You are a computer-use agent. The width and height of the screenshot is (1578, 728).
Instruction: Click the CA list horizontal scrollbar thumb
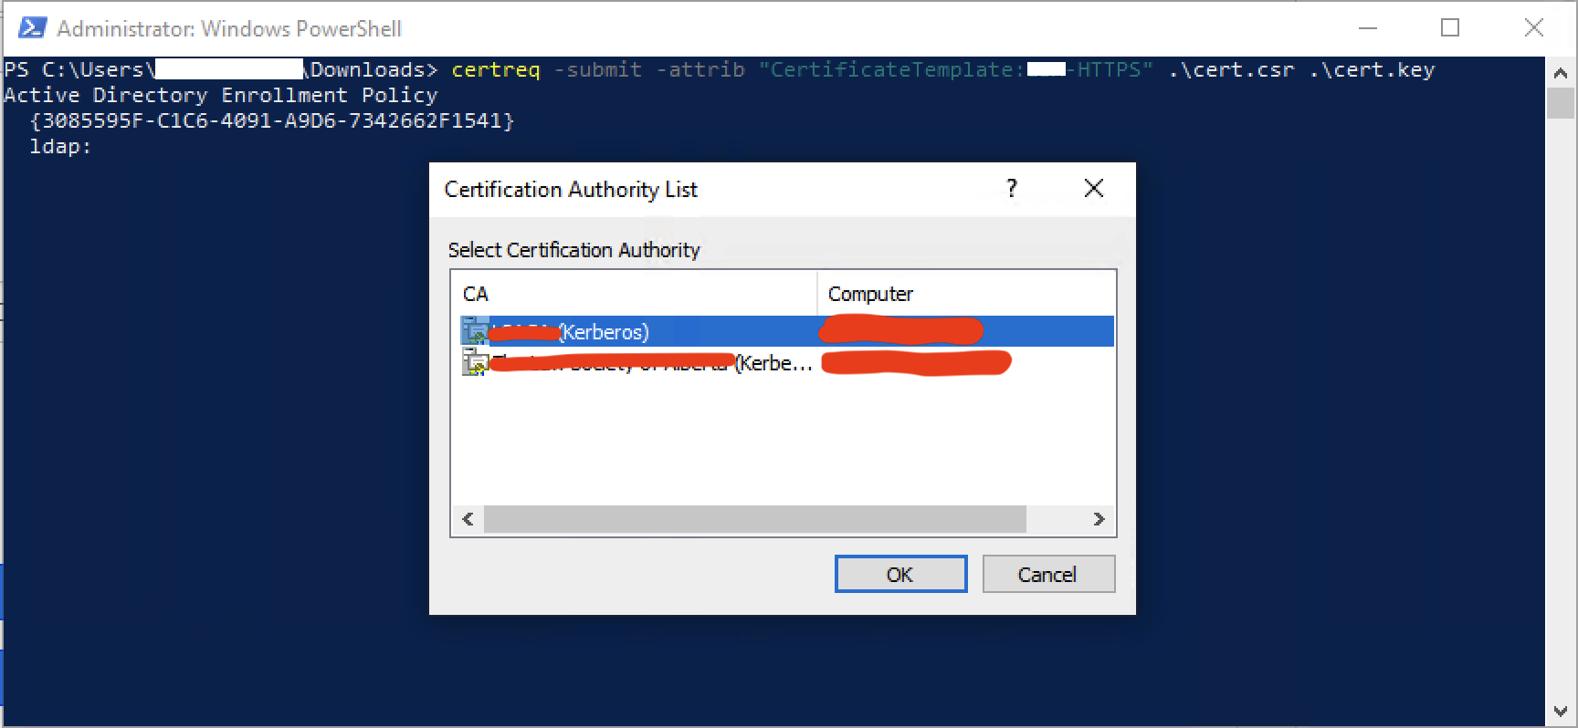click(754, 519)
